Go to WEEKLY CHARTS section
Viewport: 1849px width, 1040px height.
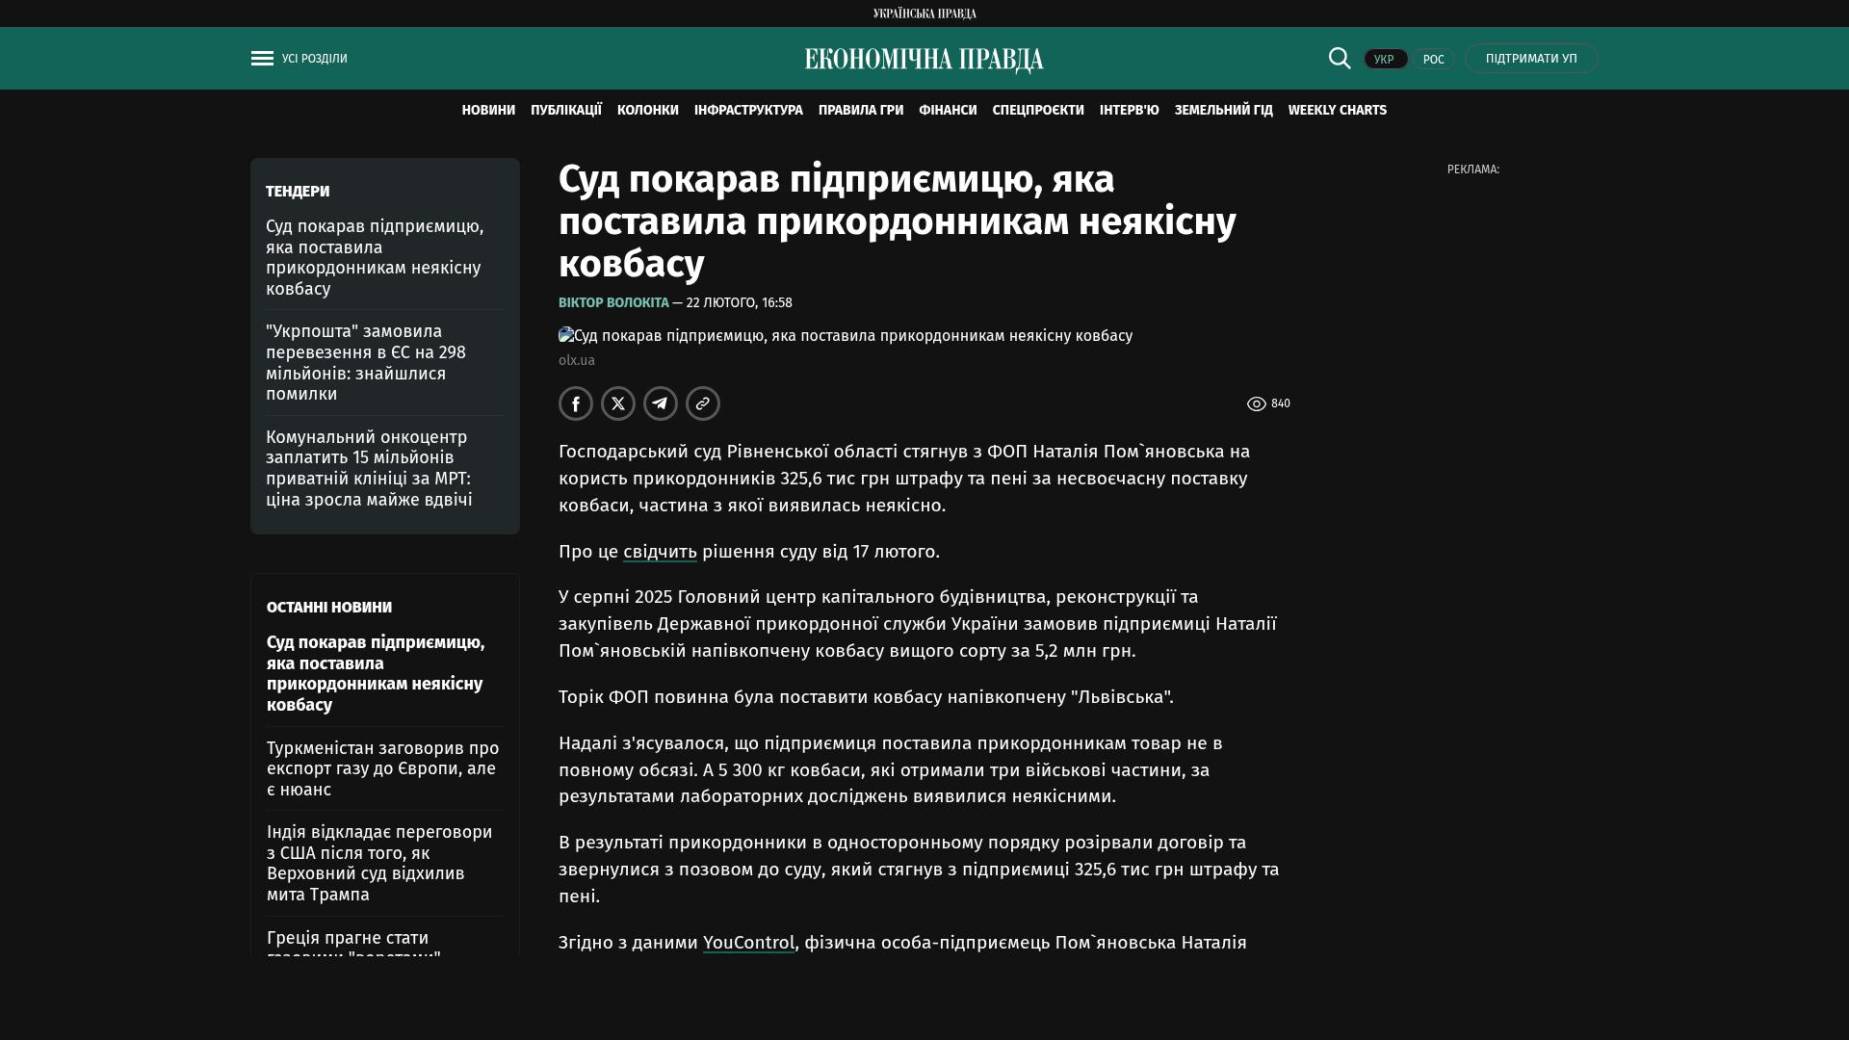point(1337,111)
